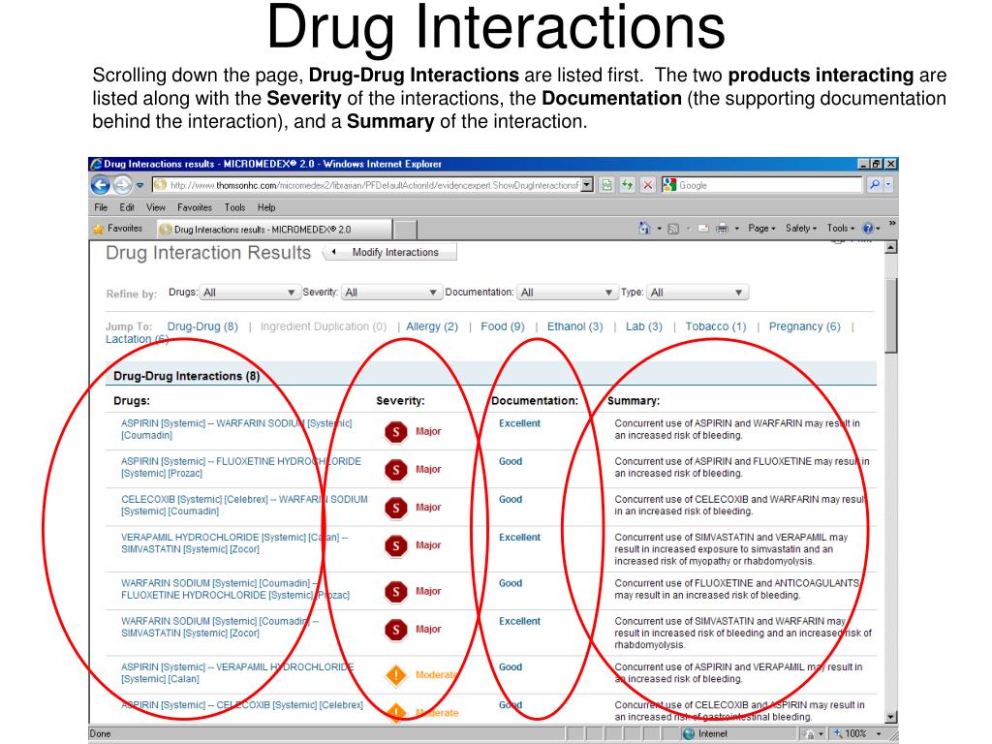Open the search provider dropdown arrow
This screenshot has width=992, height=744.
click(888, 185)
